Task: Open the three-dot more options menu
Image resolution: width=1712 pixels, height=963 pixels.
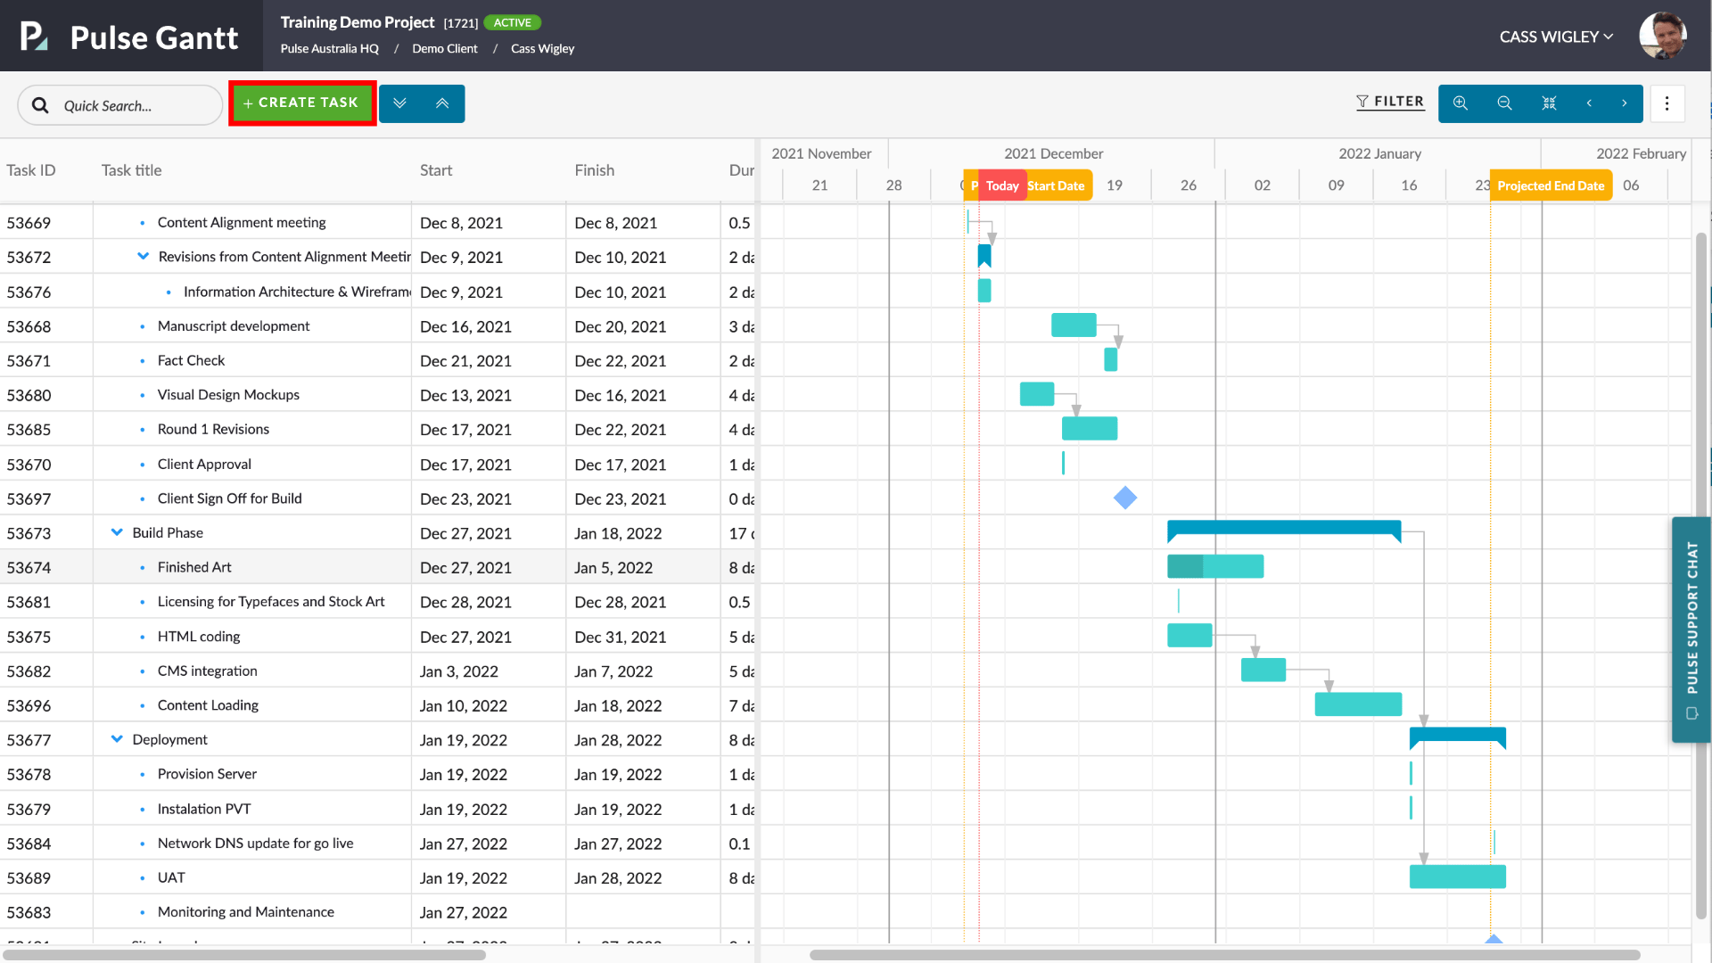Action: click(1667, 103)
